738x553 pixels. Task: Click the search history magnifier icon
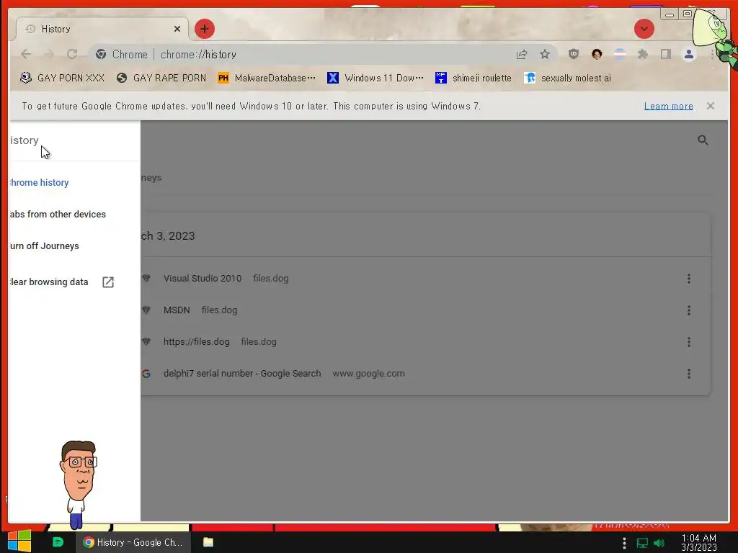coord(703,140)
